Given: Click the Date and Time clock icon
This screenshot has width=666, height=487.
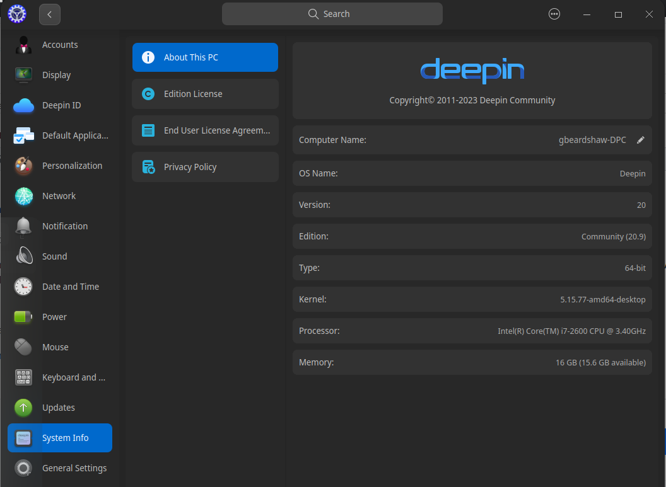Looking at the screenshot, I should coord(24,287).
